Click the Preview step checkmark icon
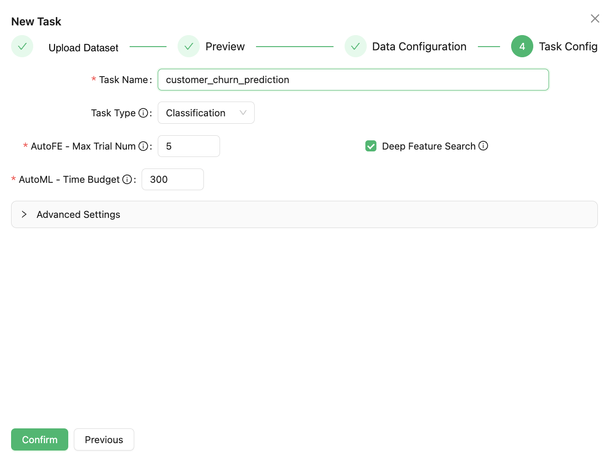Image resolution: width=608 pixels, height=457 pixels. pos(189,47)
